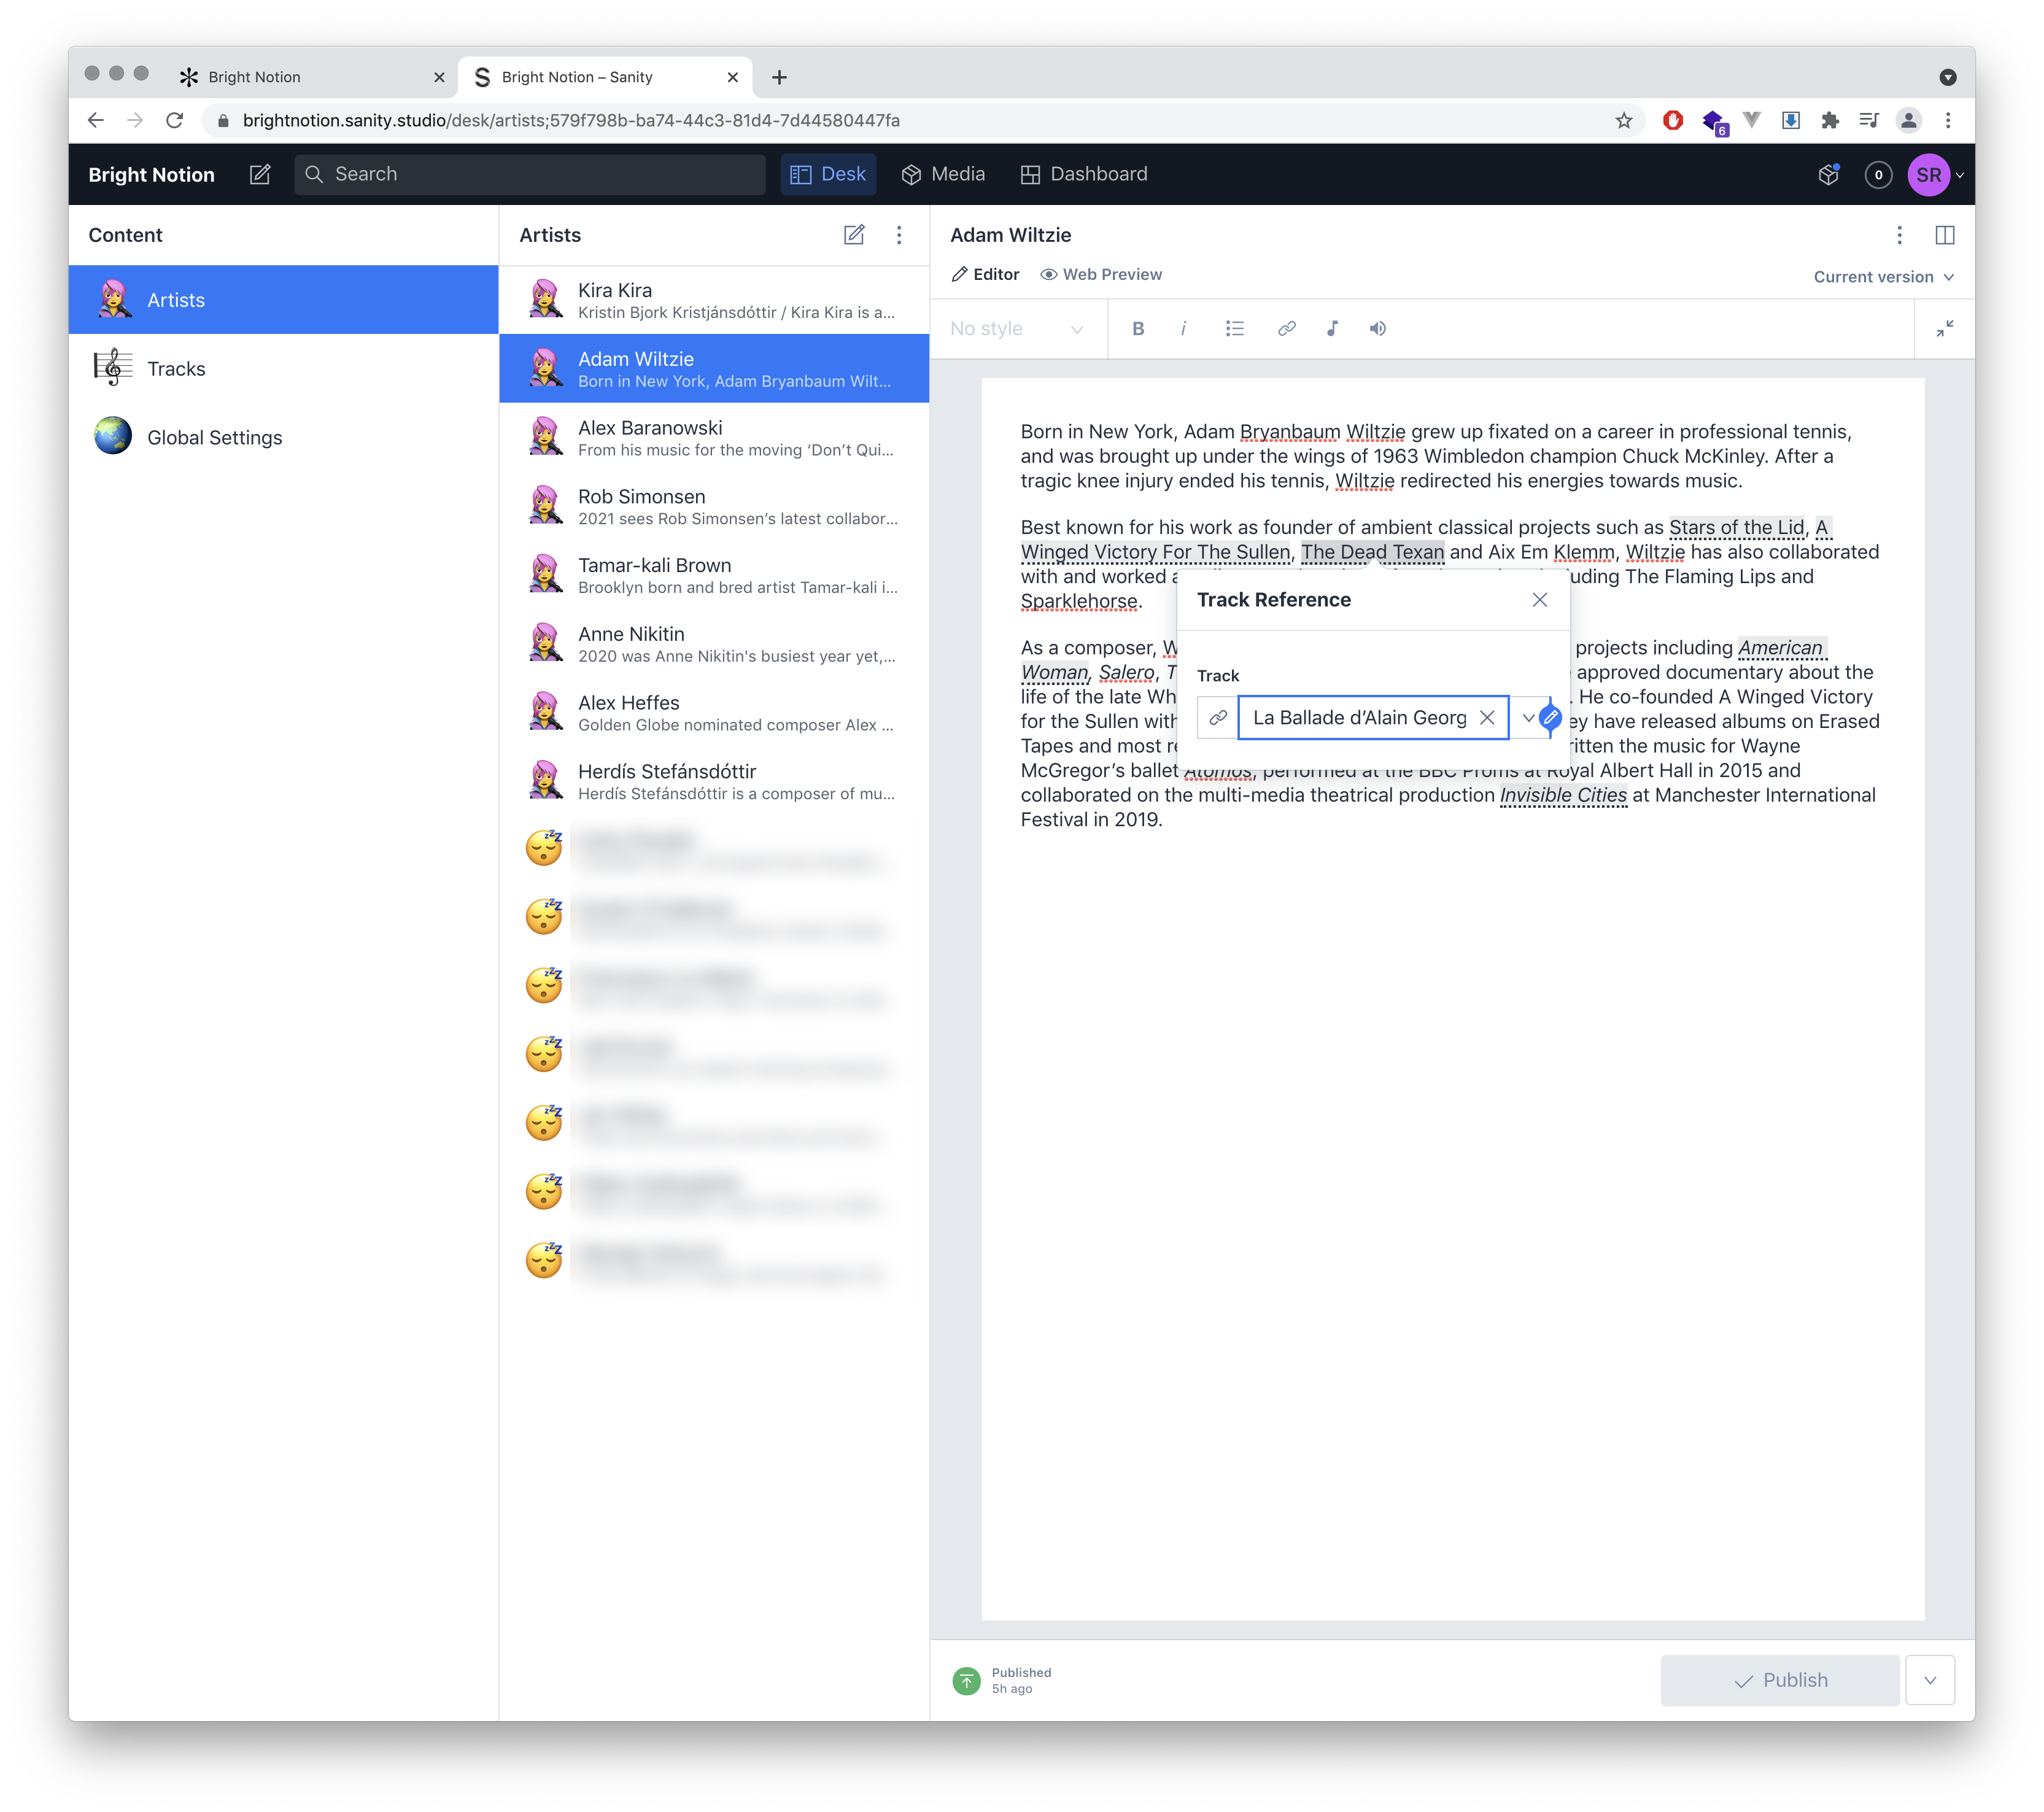Open the No style dropdown

(x=1016, y=329)
